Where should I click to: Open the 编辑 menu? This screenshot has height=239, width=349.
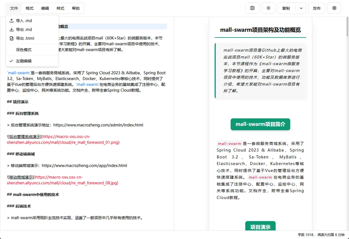[x=45, y=8]
